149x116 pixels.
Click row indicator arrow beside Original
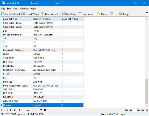(x=1, y=105)
